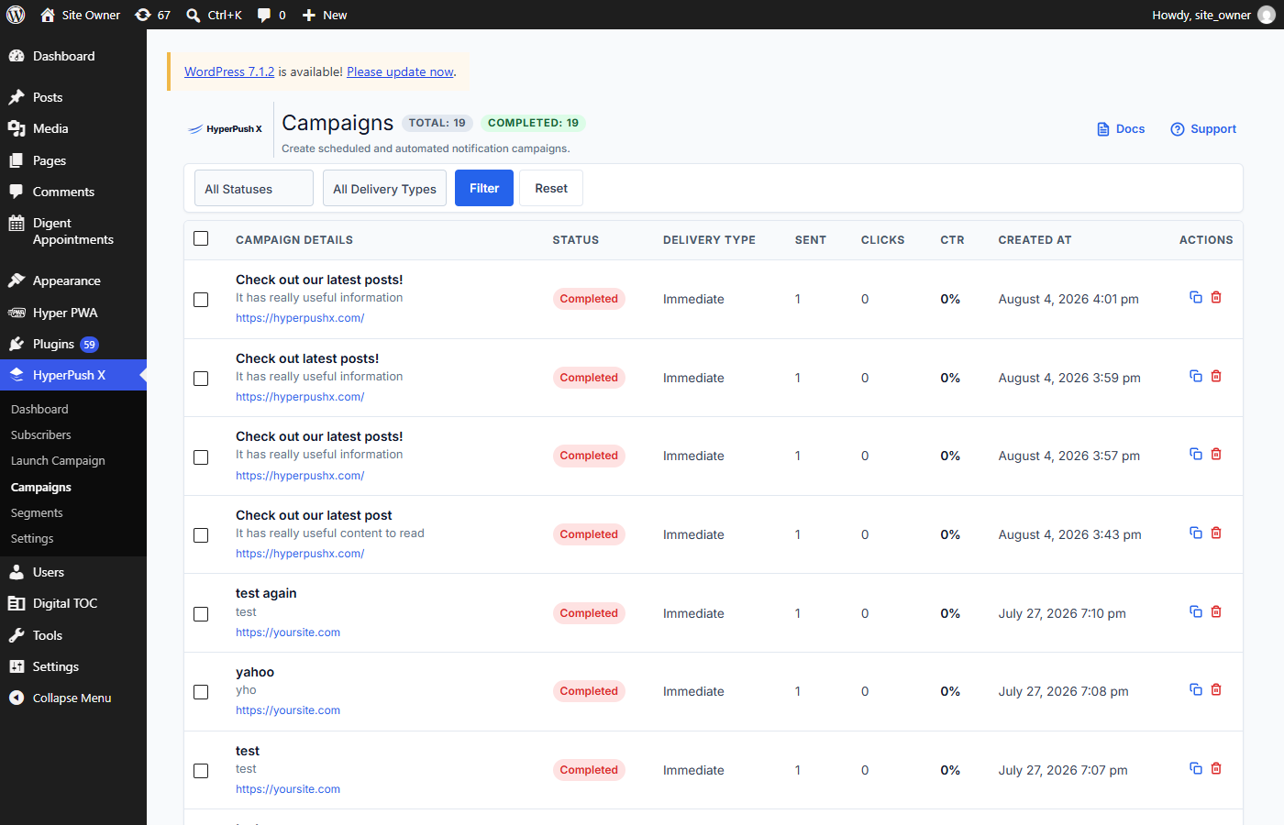Screen dimensions: 1284x825
Task: Duplicate the August 4 4:01 pm campaign
Action: [x=1196, y=297]
